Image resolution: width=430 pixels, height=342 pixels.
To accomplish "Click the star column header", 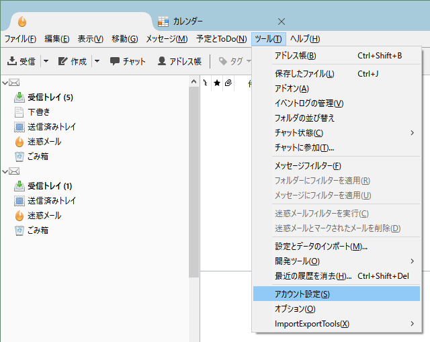I will pos(217,83).
